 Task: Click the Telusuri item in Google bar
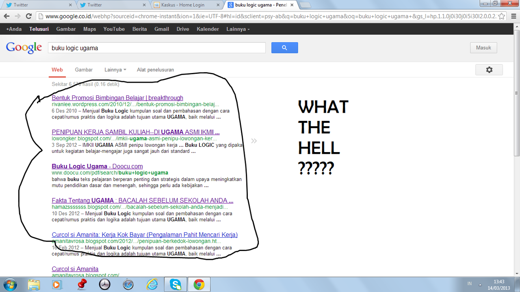[x=39, y=29]
